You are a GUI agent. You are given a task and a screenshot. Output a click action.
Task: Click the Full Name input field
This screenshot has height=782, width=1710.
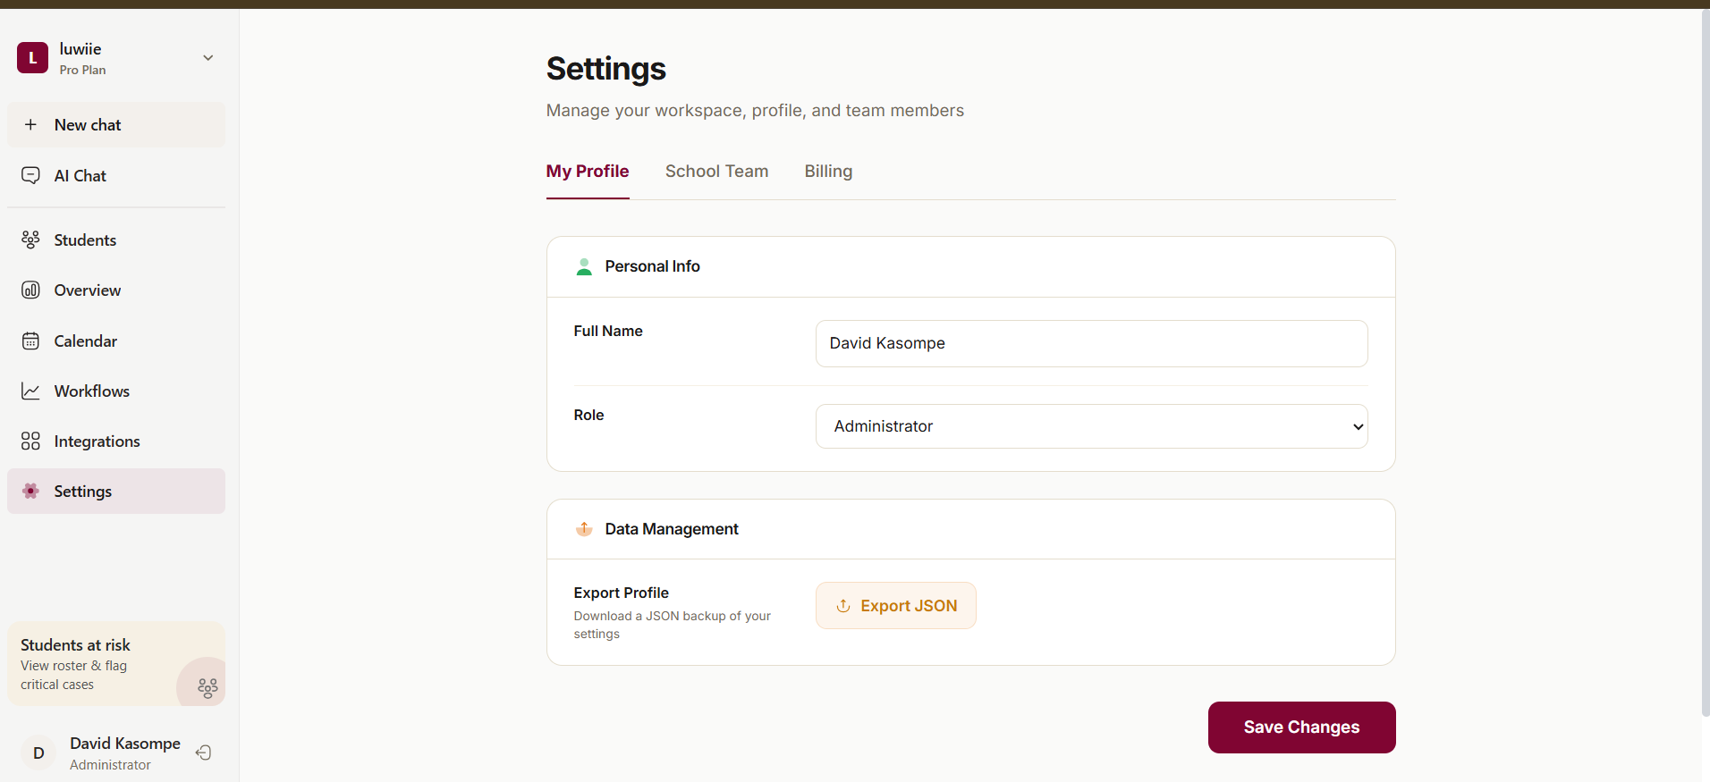(x=1091, y=344)
